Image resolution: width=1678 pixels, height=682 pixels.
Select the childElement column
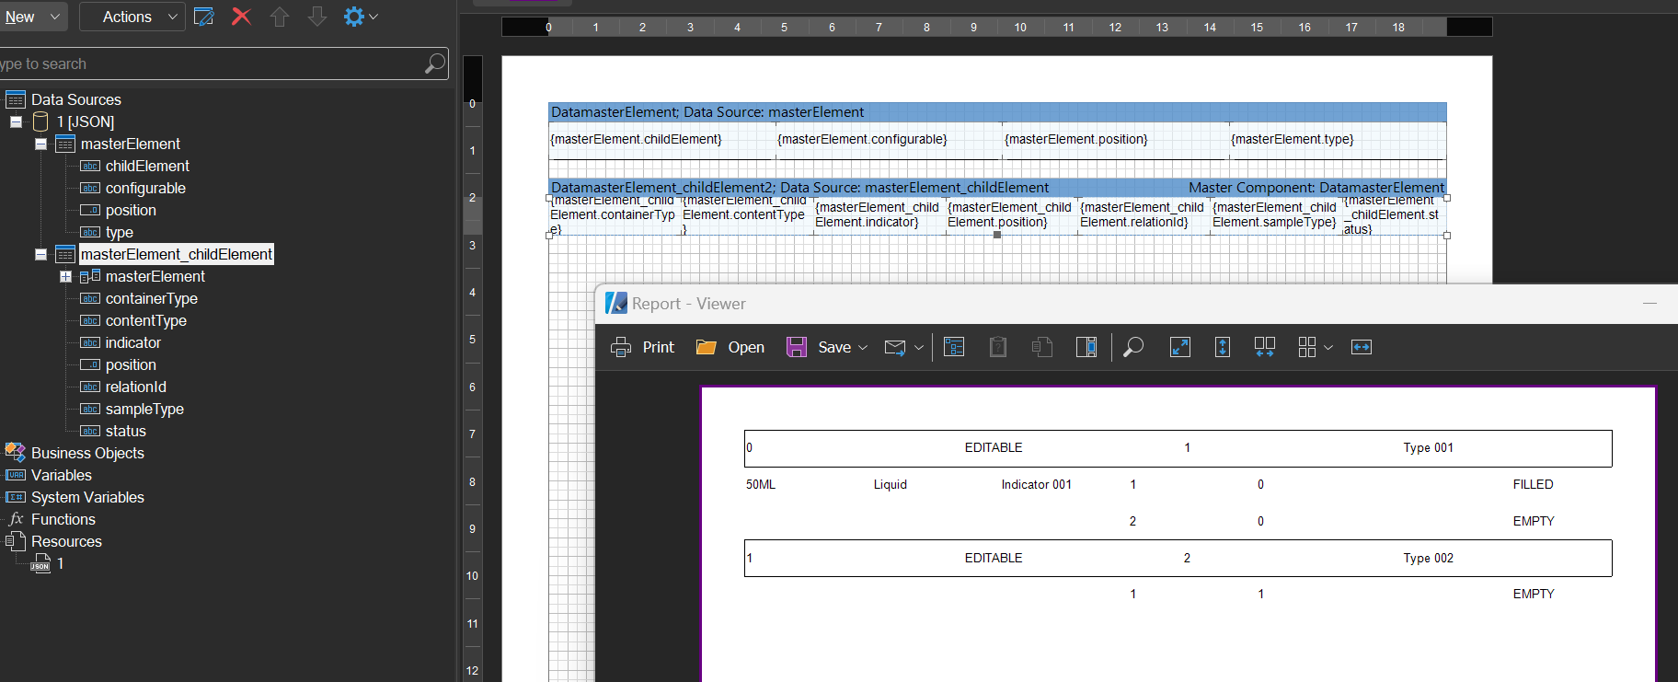[x=147, y=166]
